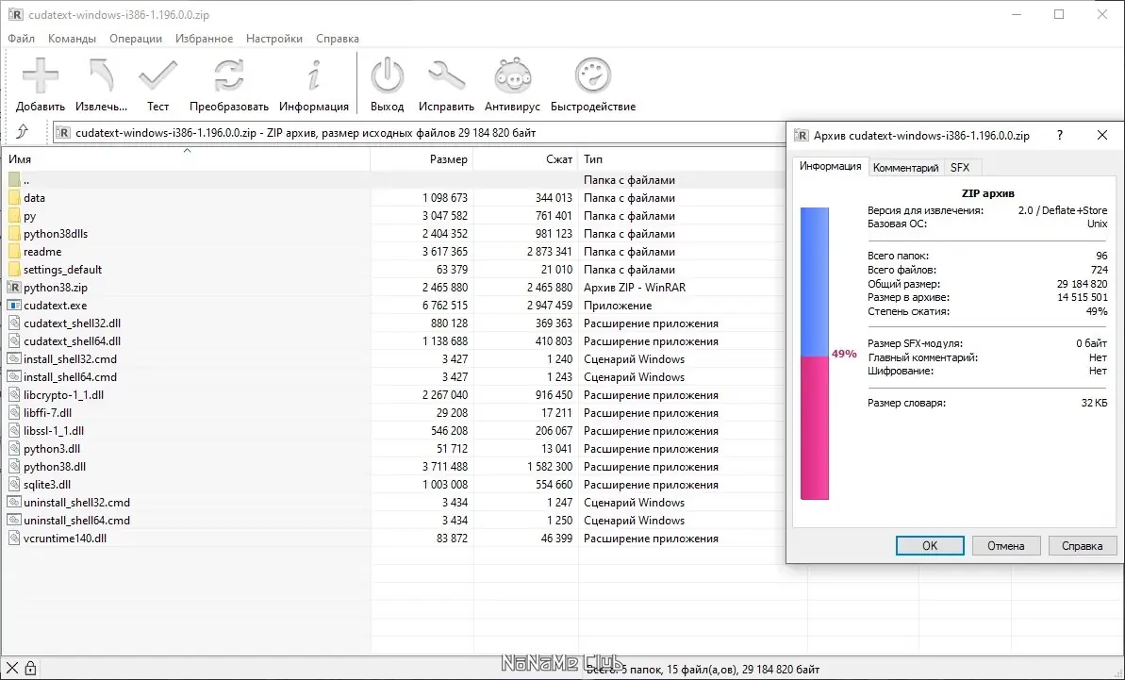
Task: Sort by the Имя column header
Action: click(x=186, y=159)
